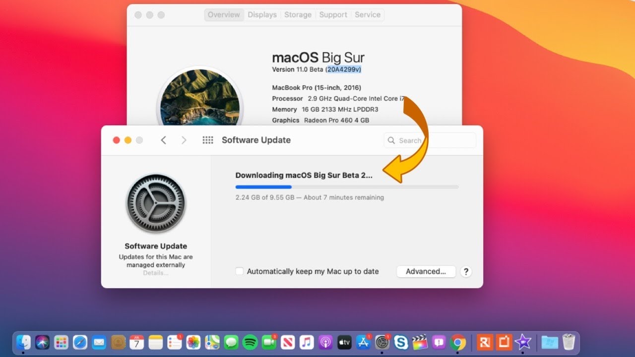Launch Google Chrome from the Dock
635x357 pixels.
(x=458, y=342)
